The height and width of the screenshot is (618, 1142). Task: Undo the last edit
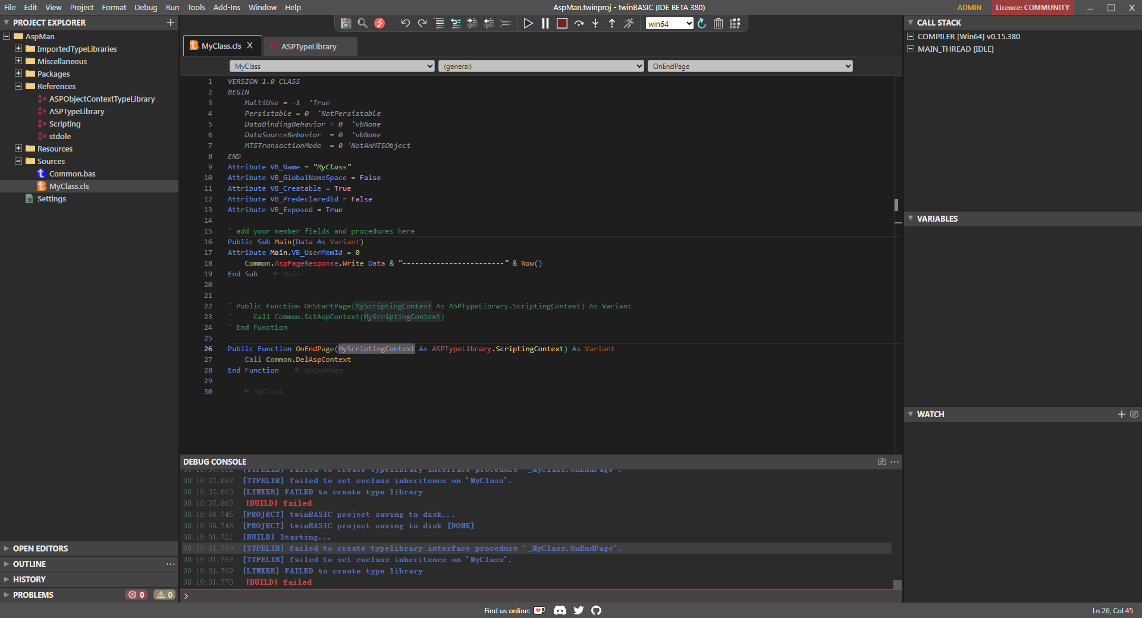(x=405, y=23)
